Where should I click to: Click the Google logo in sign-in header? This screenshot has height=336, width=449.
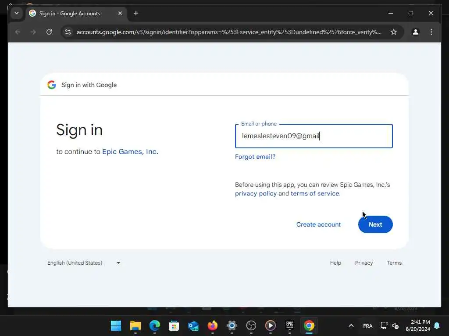point(52,85)
